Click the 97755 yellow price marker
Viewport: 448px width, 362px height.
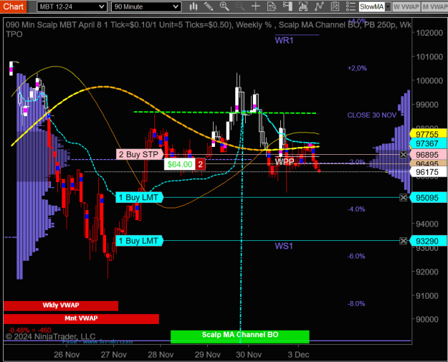click(428, 134)
